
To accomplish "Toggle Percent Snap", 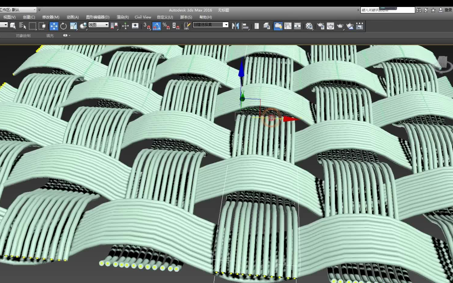I will click(166, 26).
